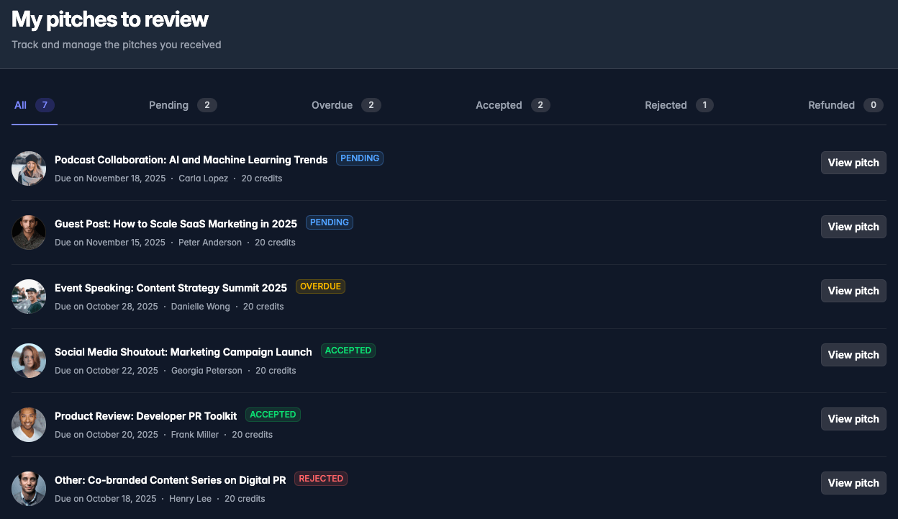Screen dimensions: 898x519
Task: Click the OVERDUE badge on Event Speaking pitch
Action: click(320, 286)
